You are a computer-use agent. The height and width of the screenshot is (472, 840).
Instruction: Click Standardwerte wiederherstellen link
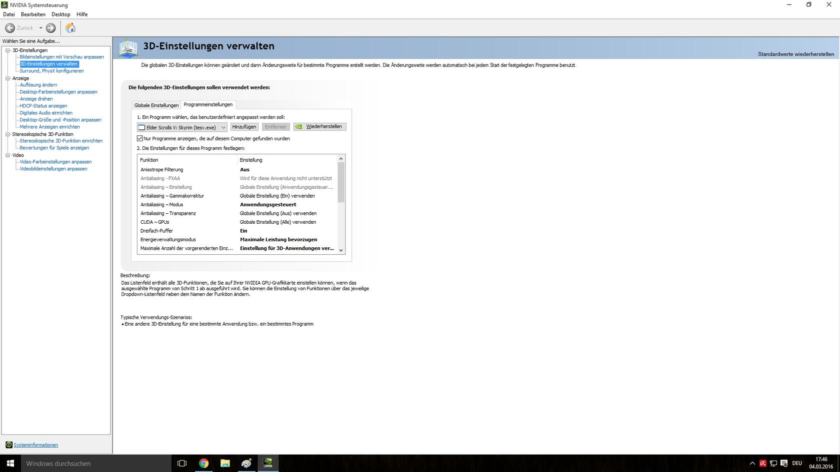(796, 54)
